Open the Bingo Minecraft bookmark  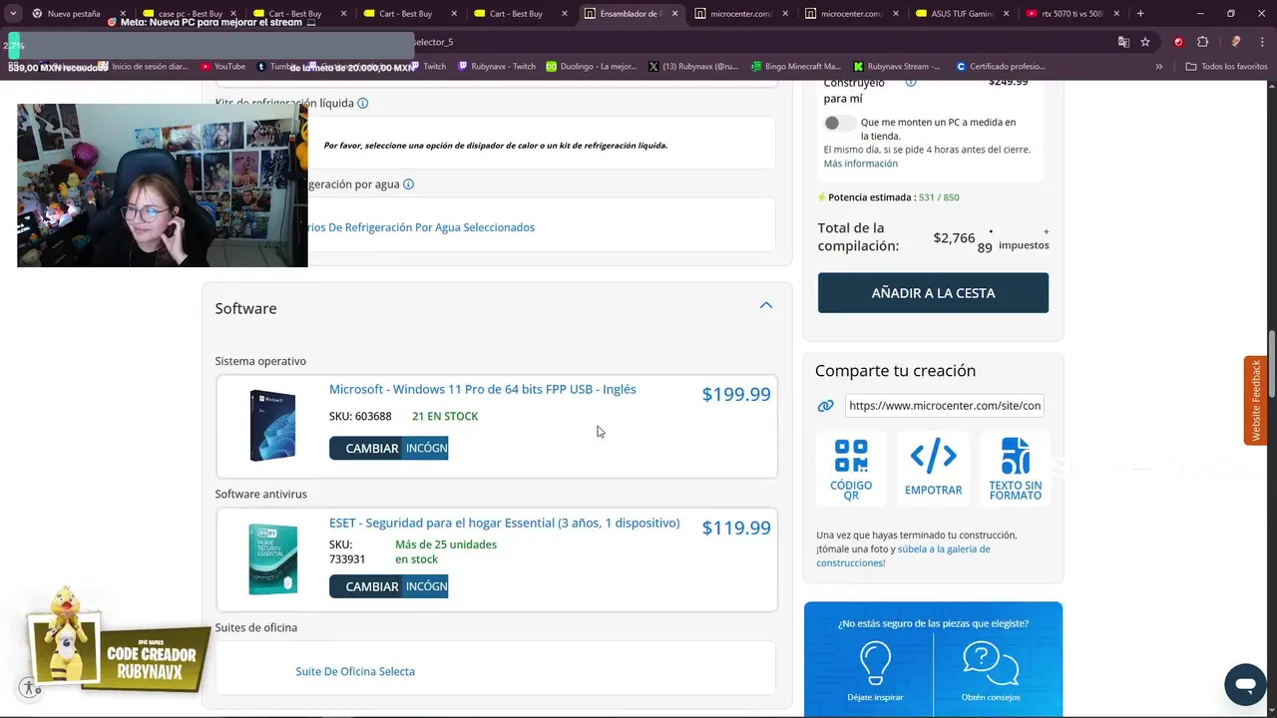pos(796,67)
